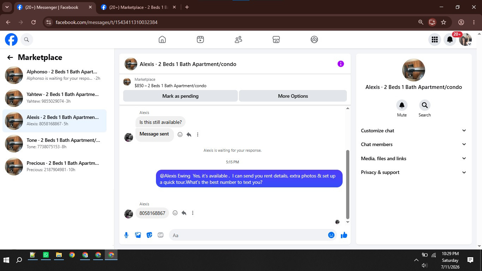The height and width of the screenshot is (271, 482).
Task: Click the Facebook search magnifier icon
Action: tap(26, 40)
